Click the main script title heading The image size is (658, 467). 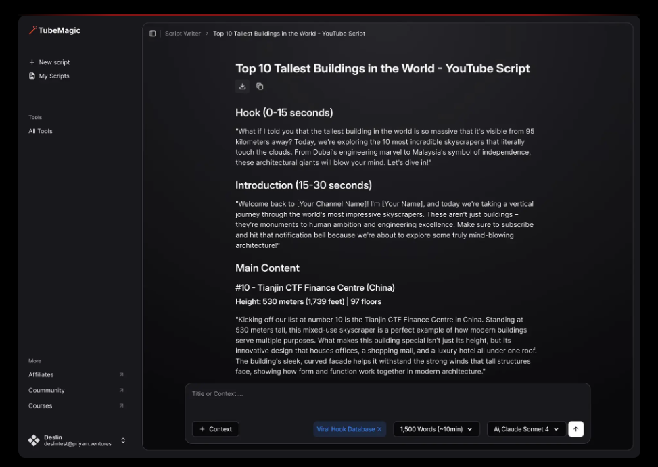coord(383,68)
